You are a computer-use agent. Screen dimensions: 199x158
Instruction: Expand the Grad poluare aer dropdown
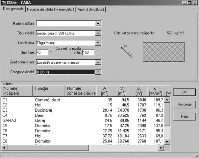coord(98,62)
